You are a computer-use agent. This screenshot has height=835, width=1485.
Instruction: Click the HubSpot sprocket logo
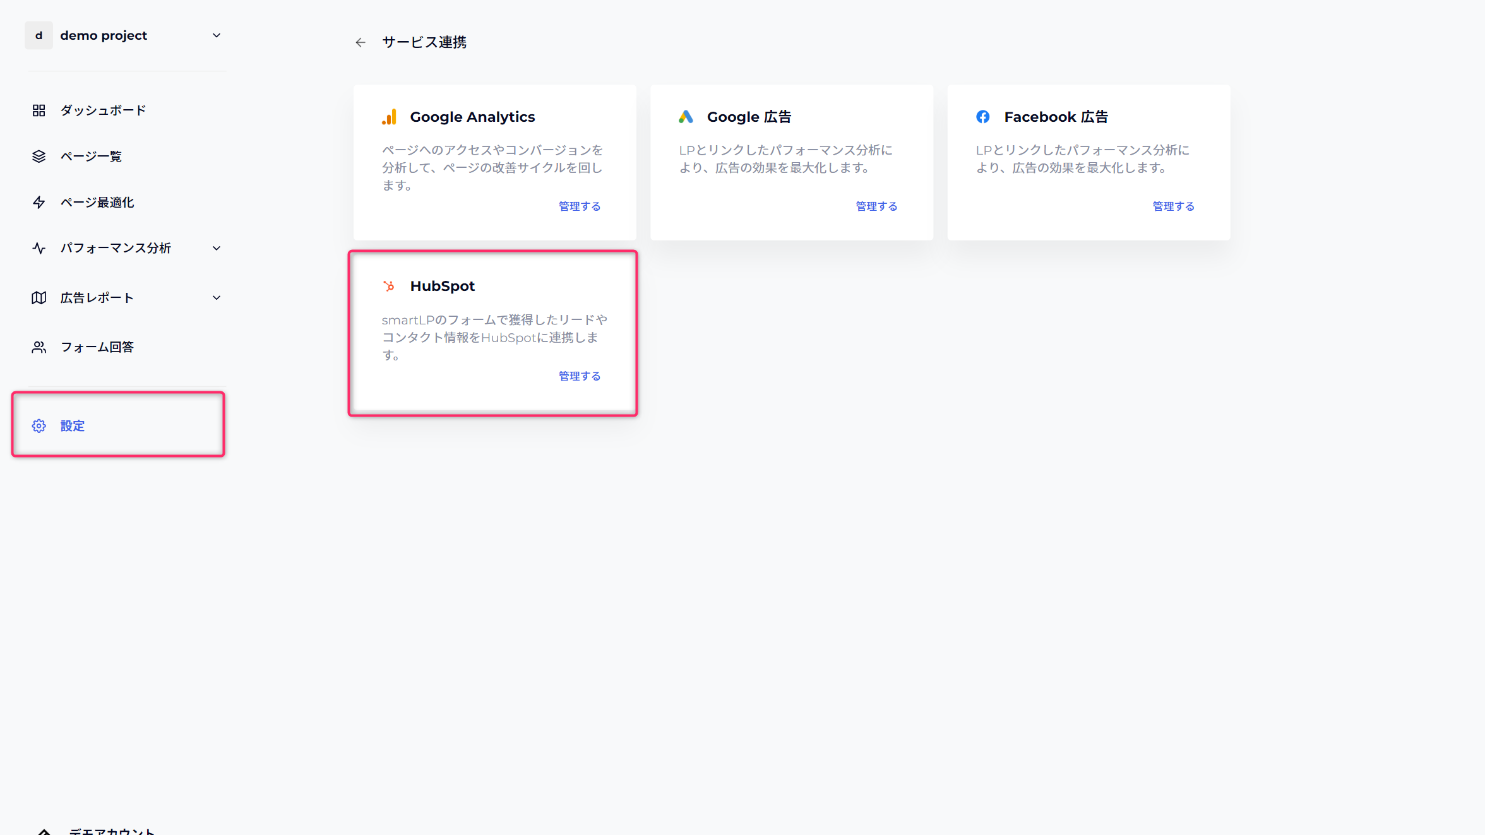pyautogui.click(x=390, y=285)
